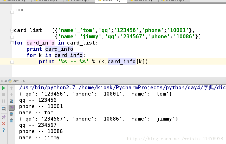
Task: Click the 'tom' string in the code
Action: 87,30
